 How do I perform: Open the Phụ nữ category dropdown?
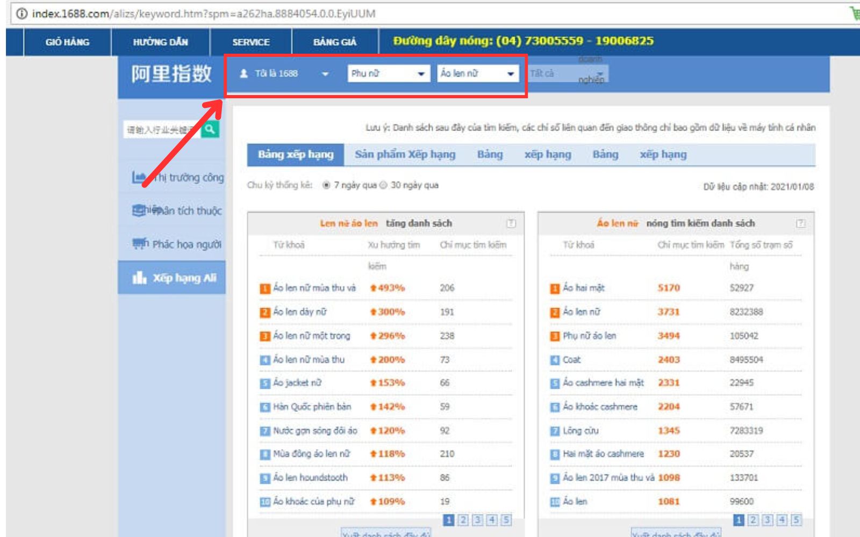pyautogui.click(x=388, y=74)
